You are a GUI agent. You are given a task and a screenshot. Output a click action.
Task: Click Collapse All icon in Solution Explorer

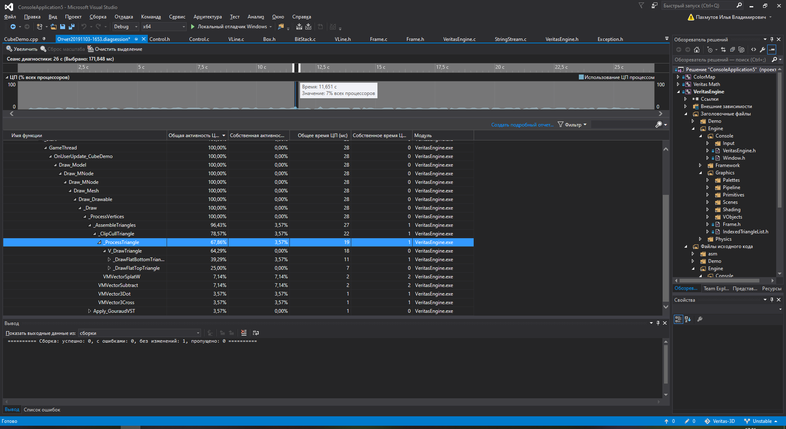pyautogui.click(x=732, y=50)
